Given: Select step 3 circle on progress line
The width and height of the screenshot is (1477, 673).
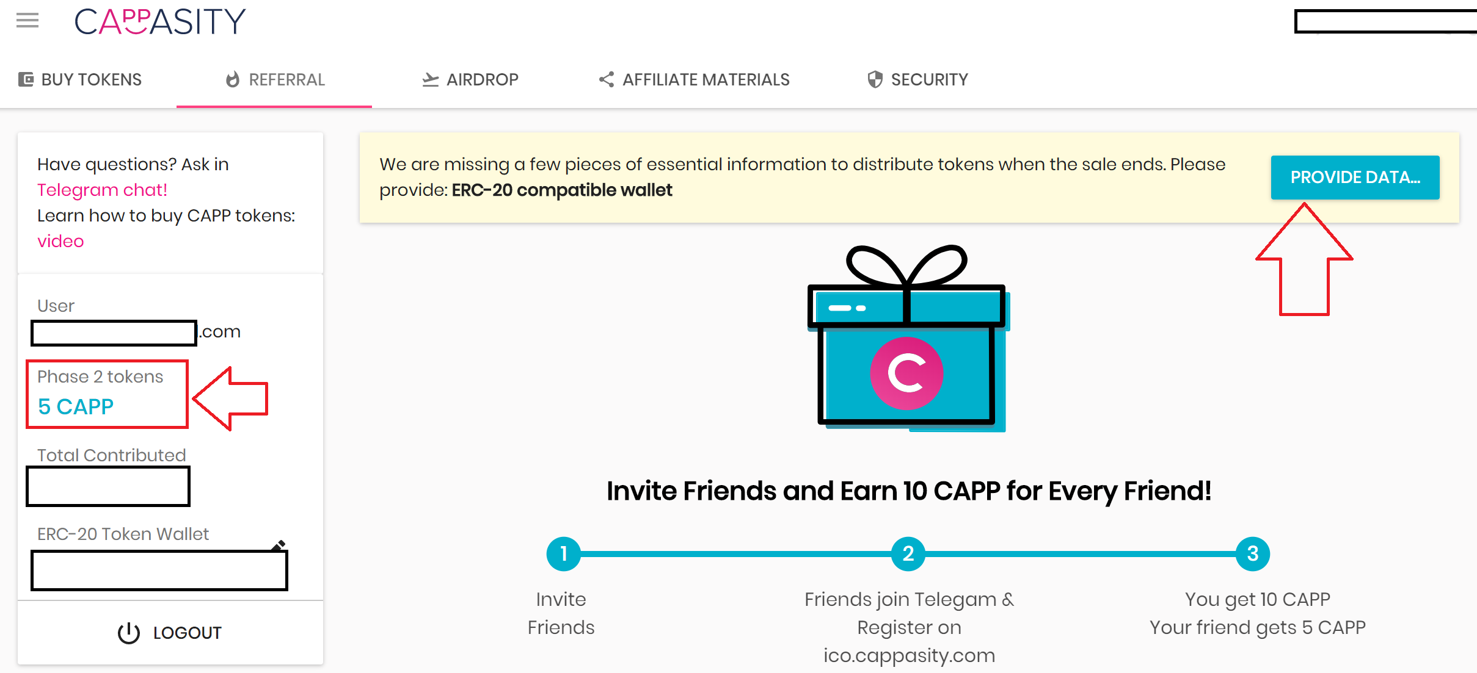Looking at the screenshot, I should [1252, 554].
